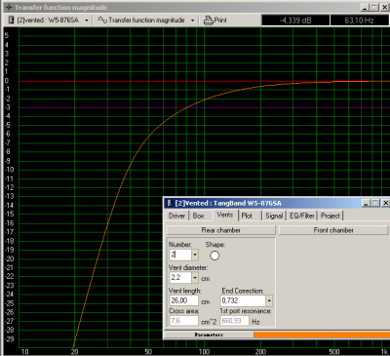Select the circular vent shape

pos(214,256)
